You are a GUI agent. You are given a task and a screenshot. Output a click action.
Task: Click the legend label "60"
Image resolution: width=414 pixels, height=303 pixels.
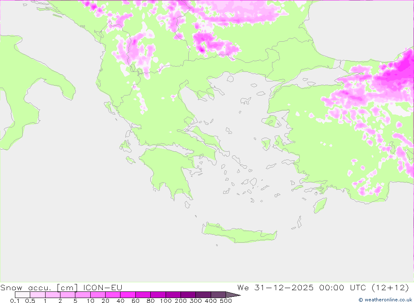click(x=135, y=301)
